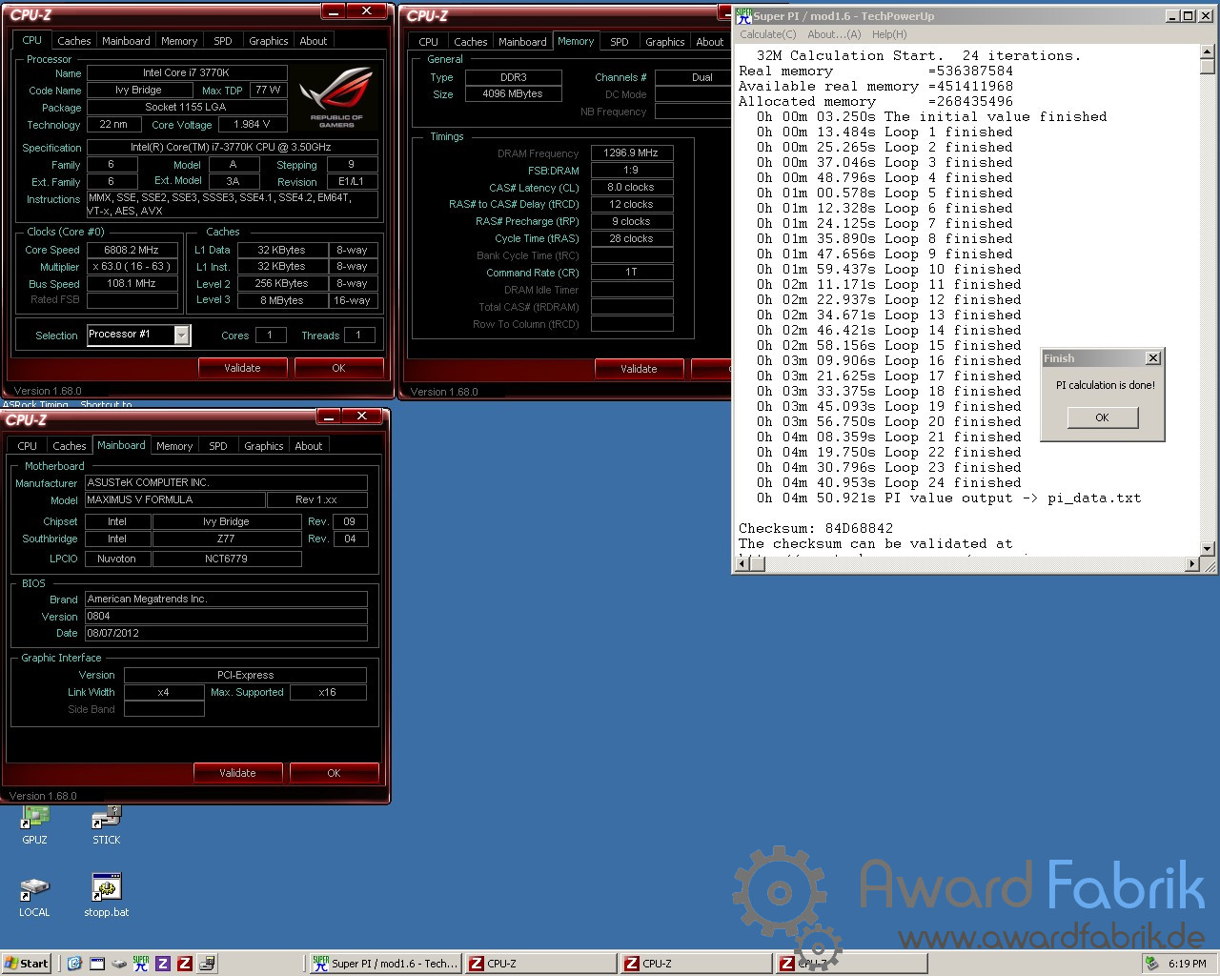The width and height of the screenshot is (1220, 976).
Task: Click the NCT6779 LPCIO field
Action: [226, 559]
